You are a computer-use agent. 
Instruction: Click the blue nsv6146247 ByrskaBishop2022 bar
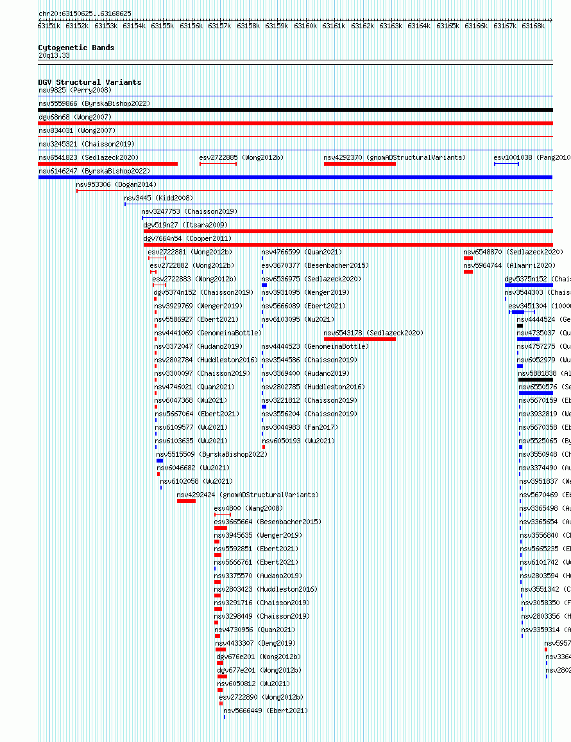click(295, 177)
